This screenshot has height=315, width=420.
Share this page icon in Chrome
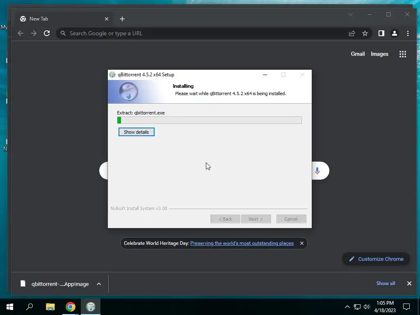point(352,33)
